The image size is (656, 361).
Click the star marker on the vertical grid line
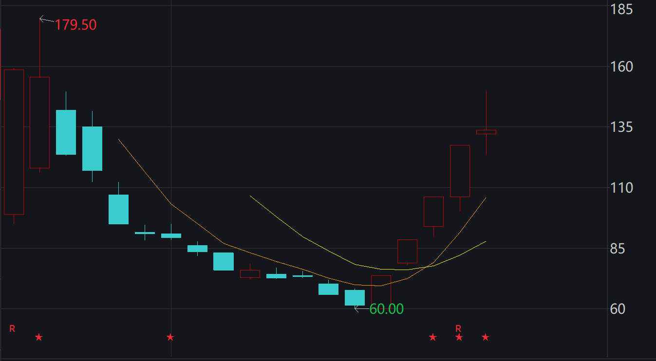point(170,337)
